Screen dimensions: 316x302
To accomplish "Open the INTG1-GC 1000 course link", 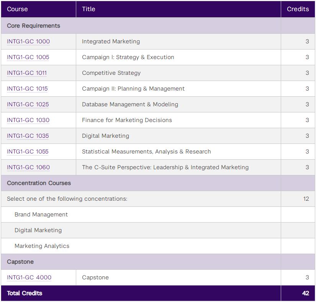I will click(x=28, y=41).
